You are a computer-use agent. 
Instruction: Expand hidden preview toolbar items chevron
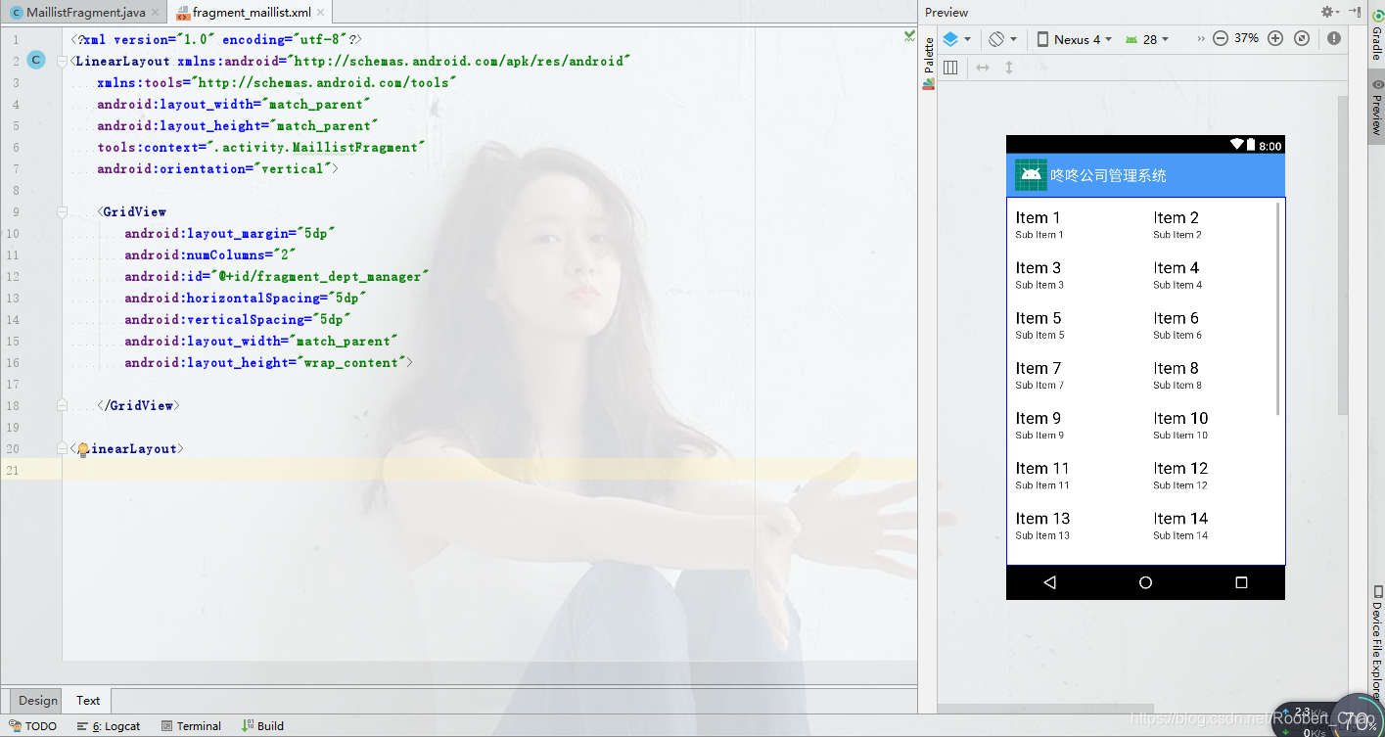pos(1201,39)
